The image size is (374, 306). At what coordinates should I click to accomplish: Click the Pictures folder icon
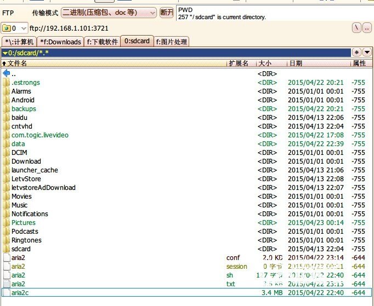click(6, 223)
